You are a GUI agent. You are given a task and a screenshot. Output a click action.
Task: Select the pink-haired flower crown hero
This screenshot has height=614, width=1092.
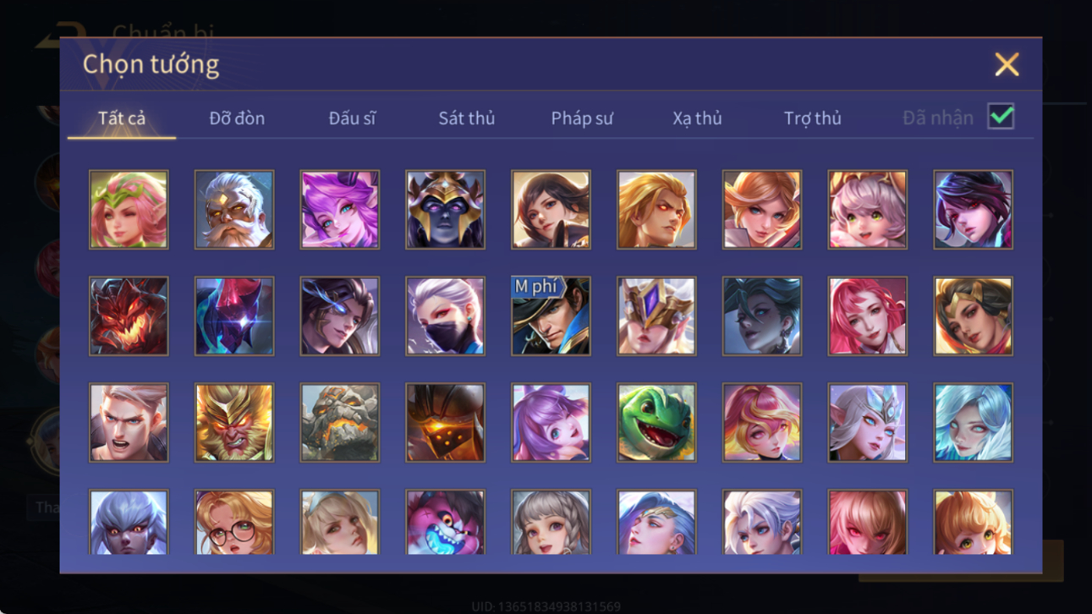[129, 210]
